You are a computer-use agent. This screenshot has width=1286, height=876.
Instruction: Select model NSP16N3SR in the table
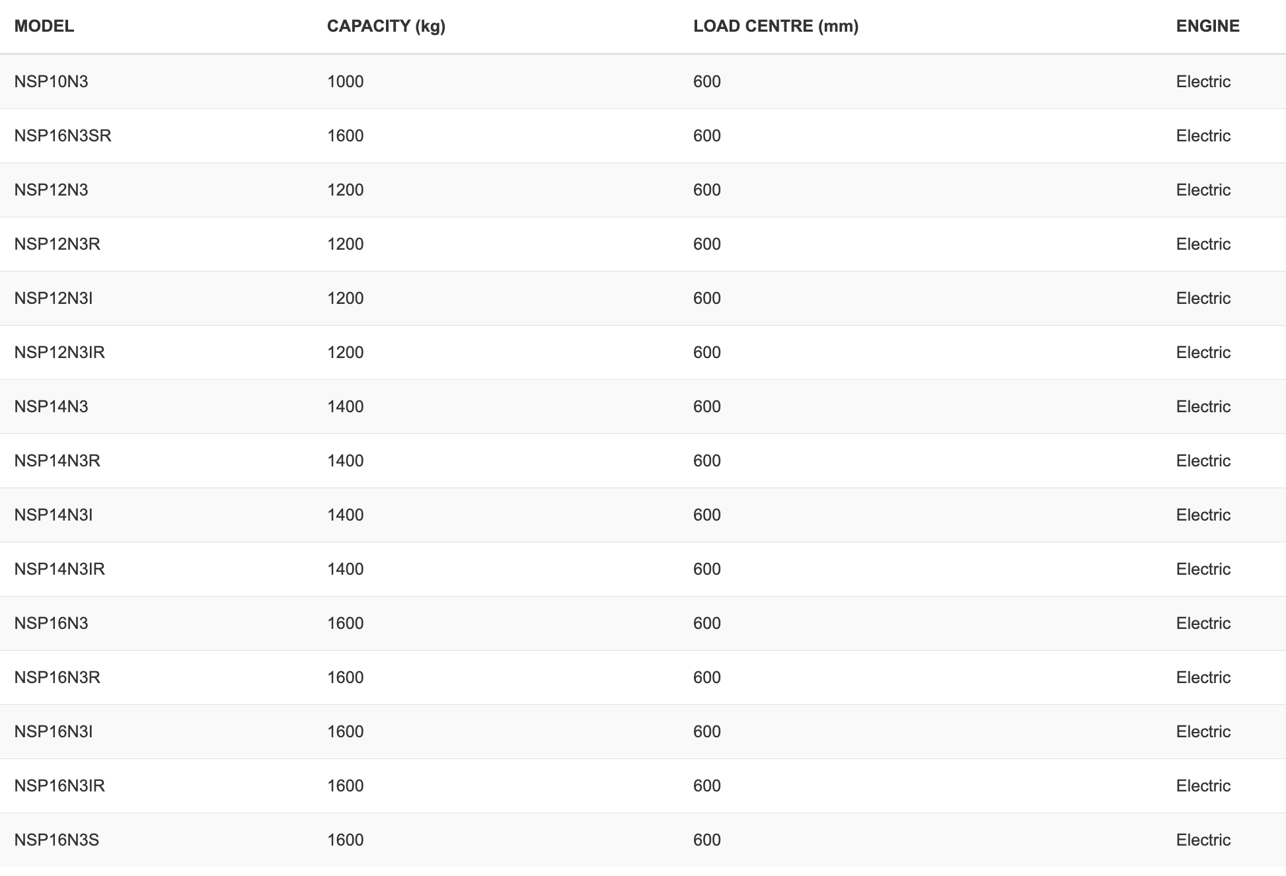[x=63, y=135]
